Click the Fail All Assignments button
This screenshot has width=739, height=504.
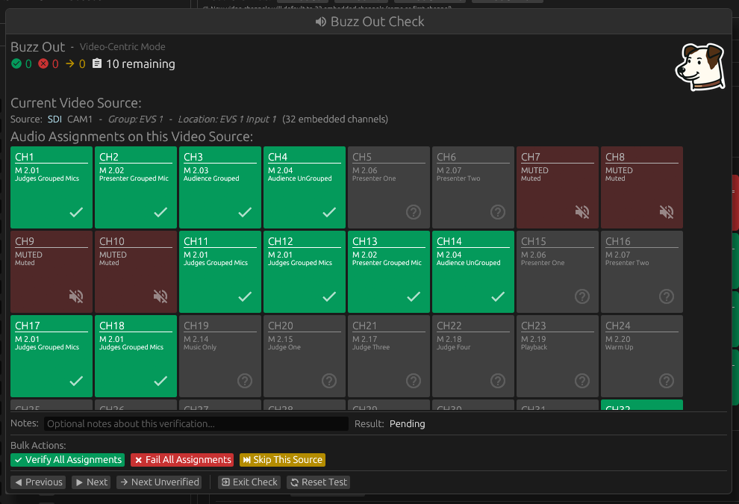click(181, 460)
